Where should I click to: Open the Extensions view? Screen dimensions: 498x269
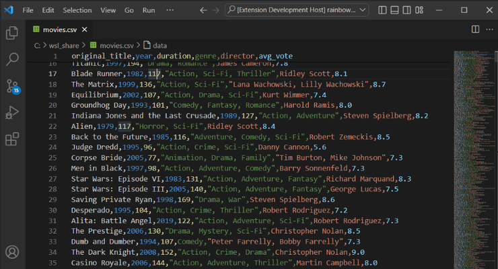pos(12,139)
